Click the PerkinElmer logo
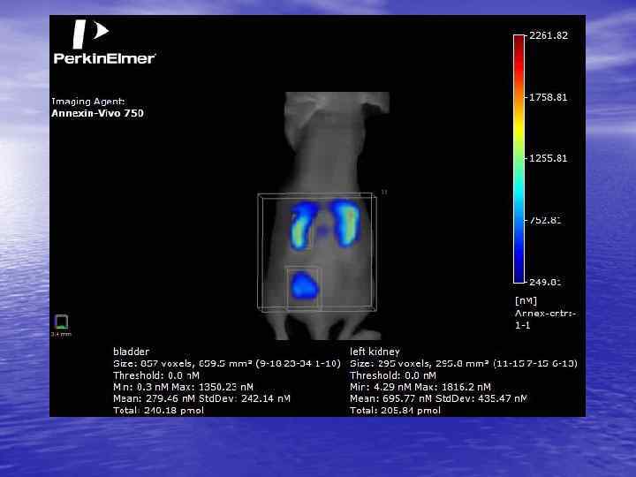This screenshot has height=477, width=636. pos(104,42)
